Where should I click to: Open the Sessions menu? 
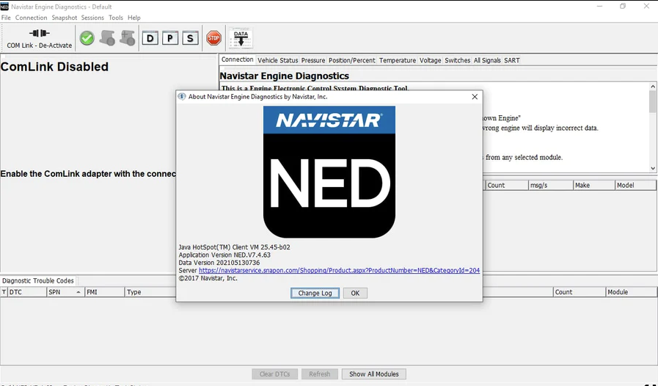coord(92,18)
